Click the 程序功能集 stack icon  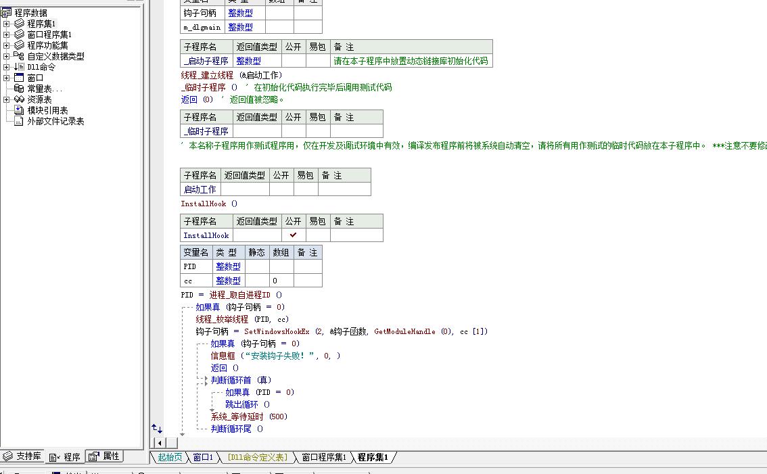[x=19, y=45]
